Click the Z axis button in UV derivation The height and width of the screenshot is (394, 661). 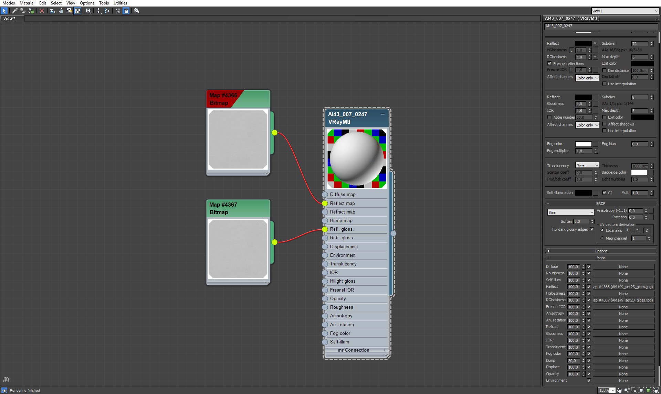click(647, 230)
